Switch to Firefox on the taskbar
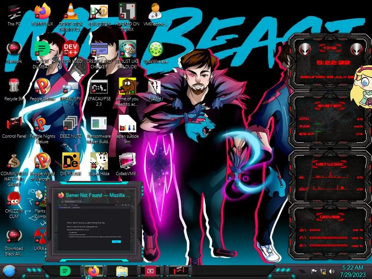This screenshot has width=372, height=279. (x=94, y=271)
